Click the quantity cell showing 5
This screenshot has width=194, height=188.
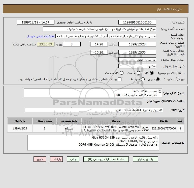45,128
